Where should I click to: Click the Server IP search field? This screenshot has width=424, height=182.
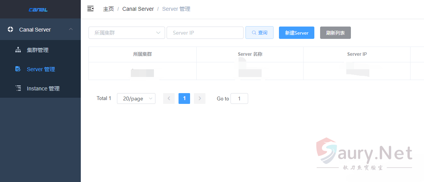(205, 33)
